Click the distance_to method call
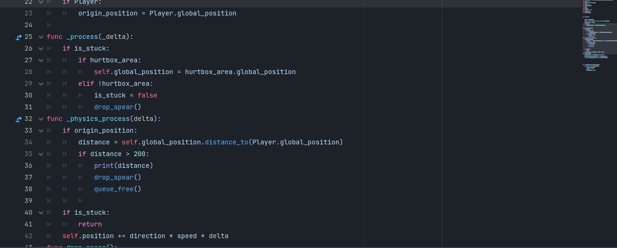The width and height of the screenshot is (617, 248). pyautogui.click(x=226, y=143)
